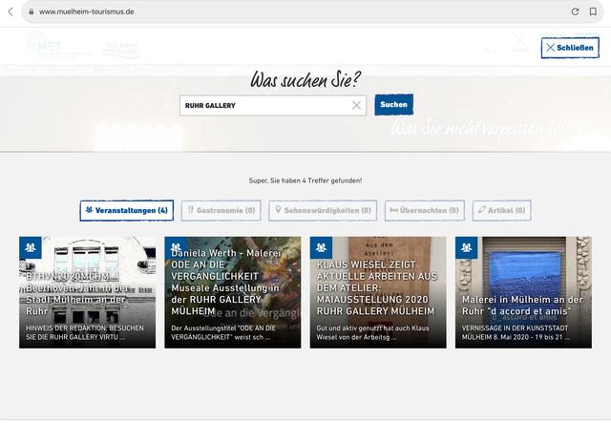
Task: Reload the page with refresh icon
Action: tap(575, 11)
